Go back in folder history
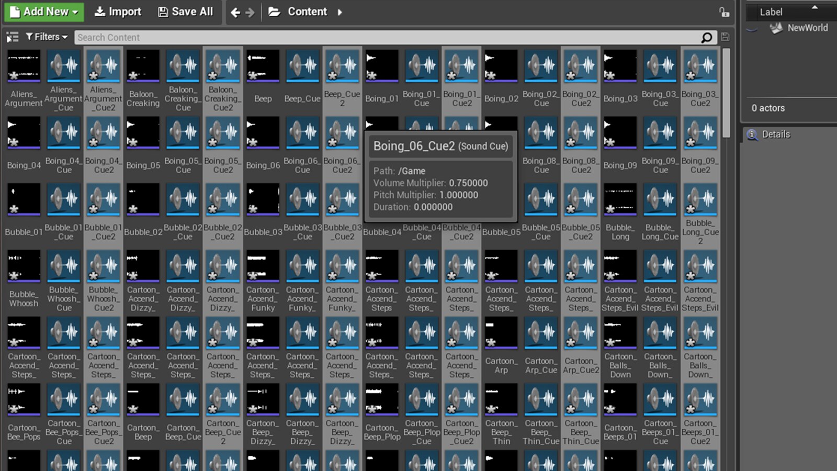The image size is (837, 471). (x=235, y=12)
